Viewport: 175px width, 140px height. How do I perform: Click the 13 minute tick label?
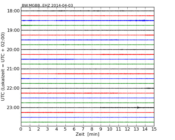click(x=136, y=129)
